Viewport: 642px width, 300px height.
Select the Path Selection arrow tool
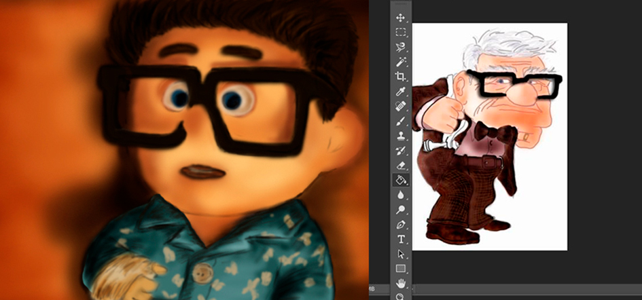(x=400, y=254)
